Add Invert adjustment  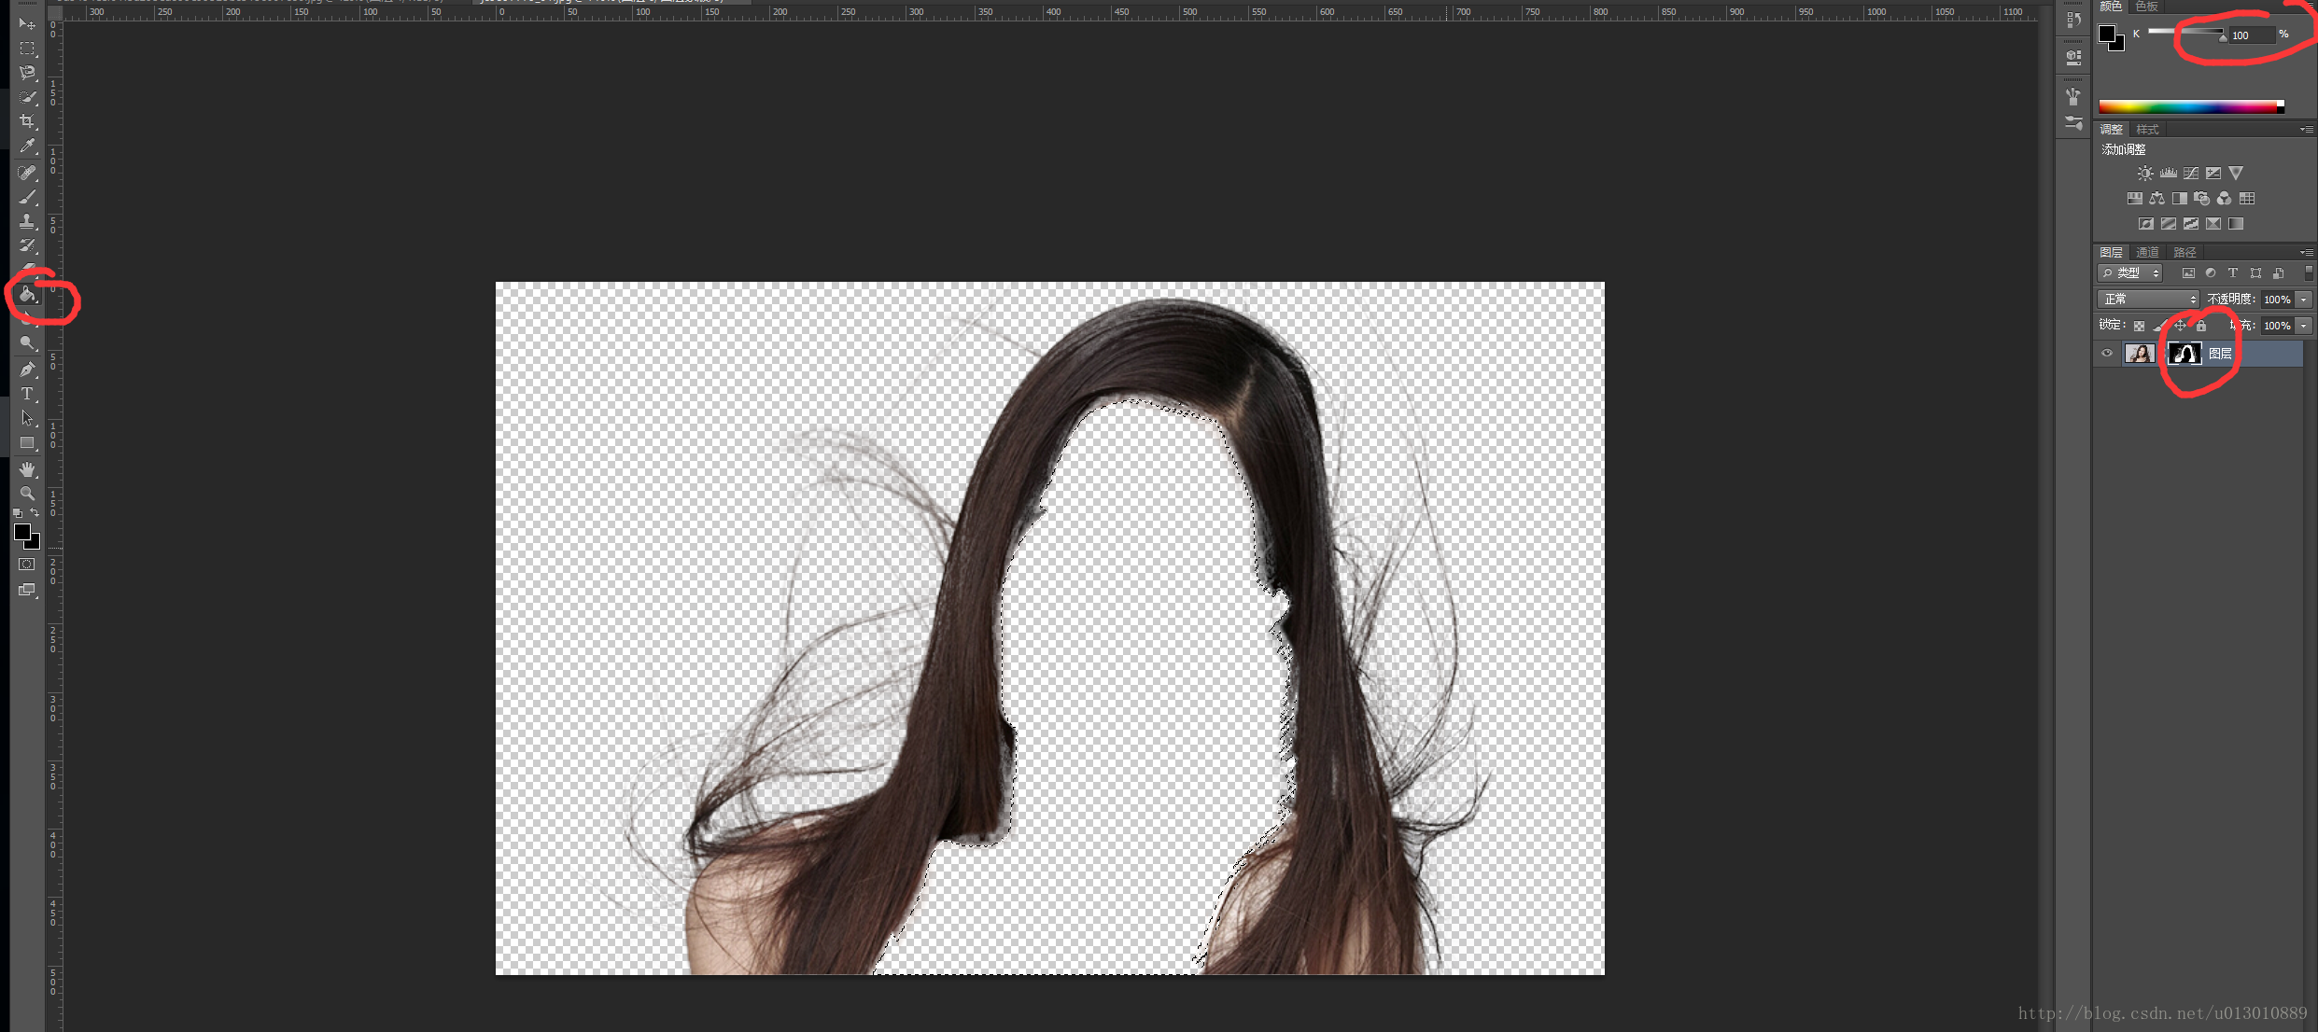2146,224
